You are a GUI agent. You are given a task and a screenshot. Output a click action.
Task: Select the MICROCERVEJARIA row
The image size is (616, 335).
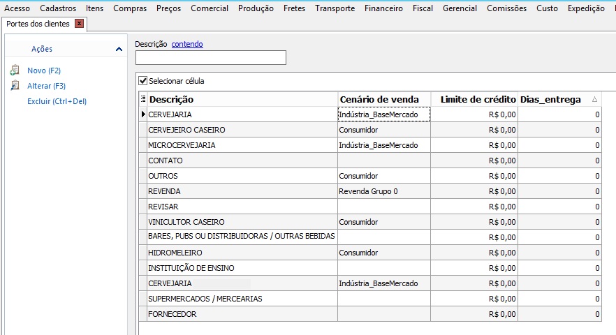(370, 145)
